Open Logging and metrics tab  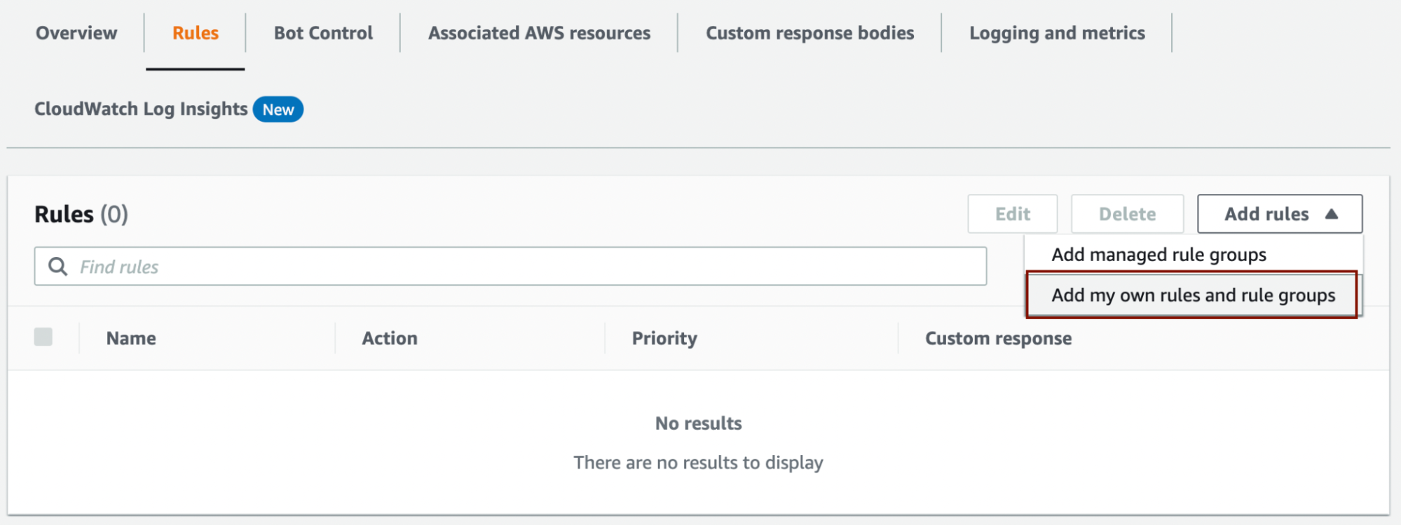[x=1057, y=33]
